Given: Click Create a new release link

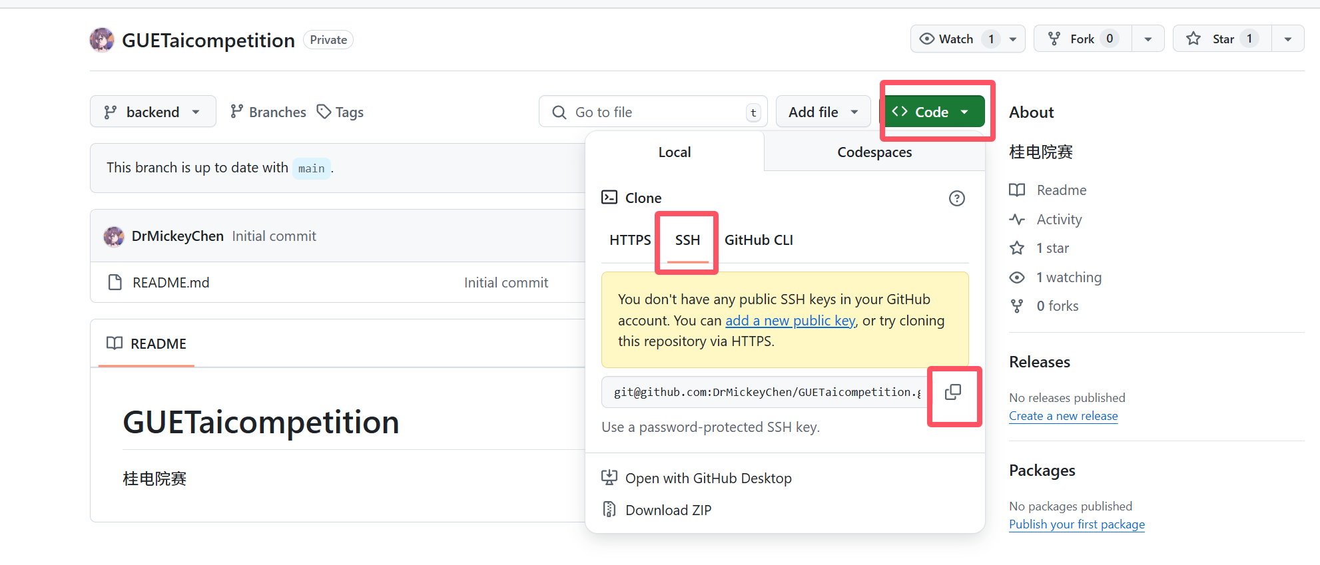Looking at the screenshot, I should pos(1063,416).
